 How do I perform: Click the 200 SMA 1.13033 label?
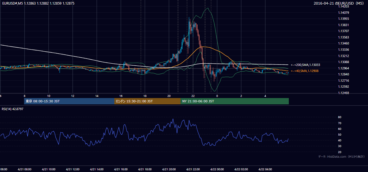305,65
